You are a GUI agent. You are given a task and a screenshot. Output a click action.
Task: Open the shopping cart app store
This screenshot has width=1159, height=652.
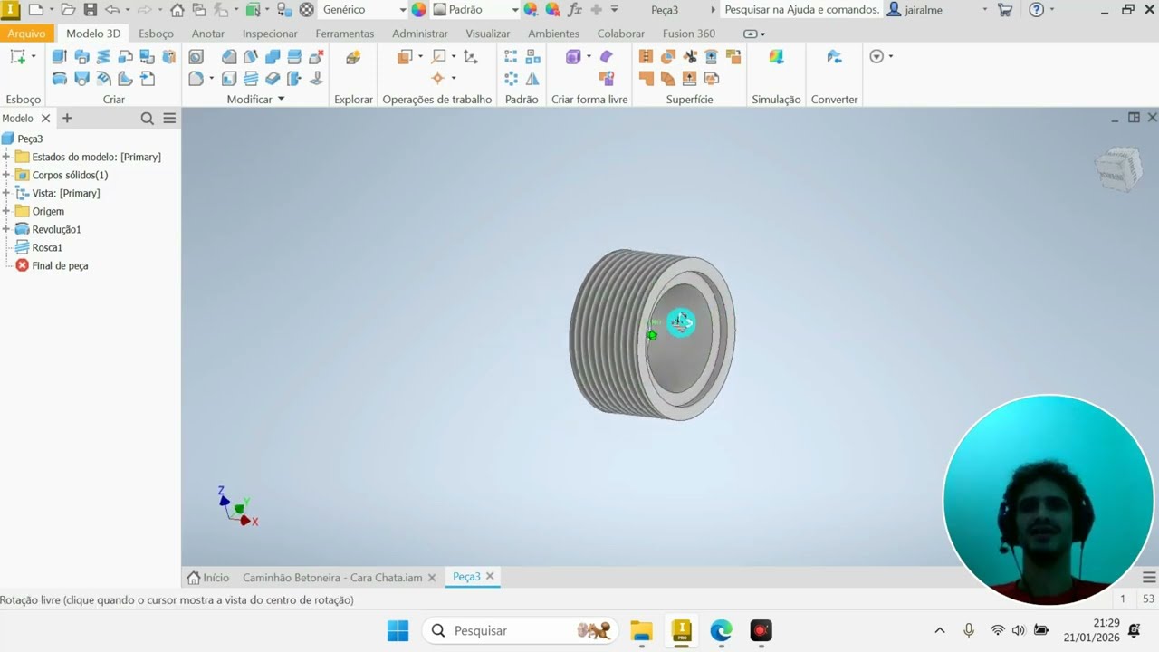coord(1005,10)
